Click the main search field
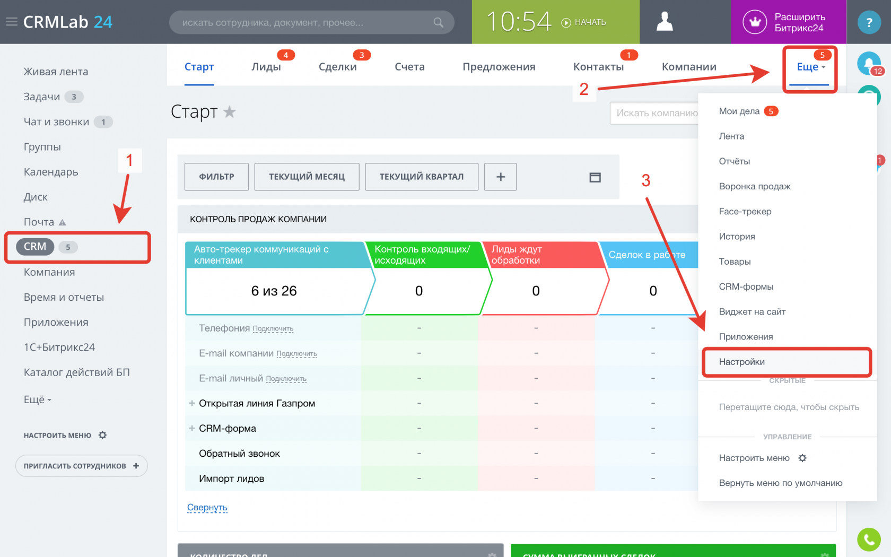This screenshot has width=891, height=557. [x=311, y=22]
